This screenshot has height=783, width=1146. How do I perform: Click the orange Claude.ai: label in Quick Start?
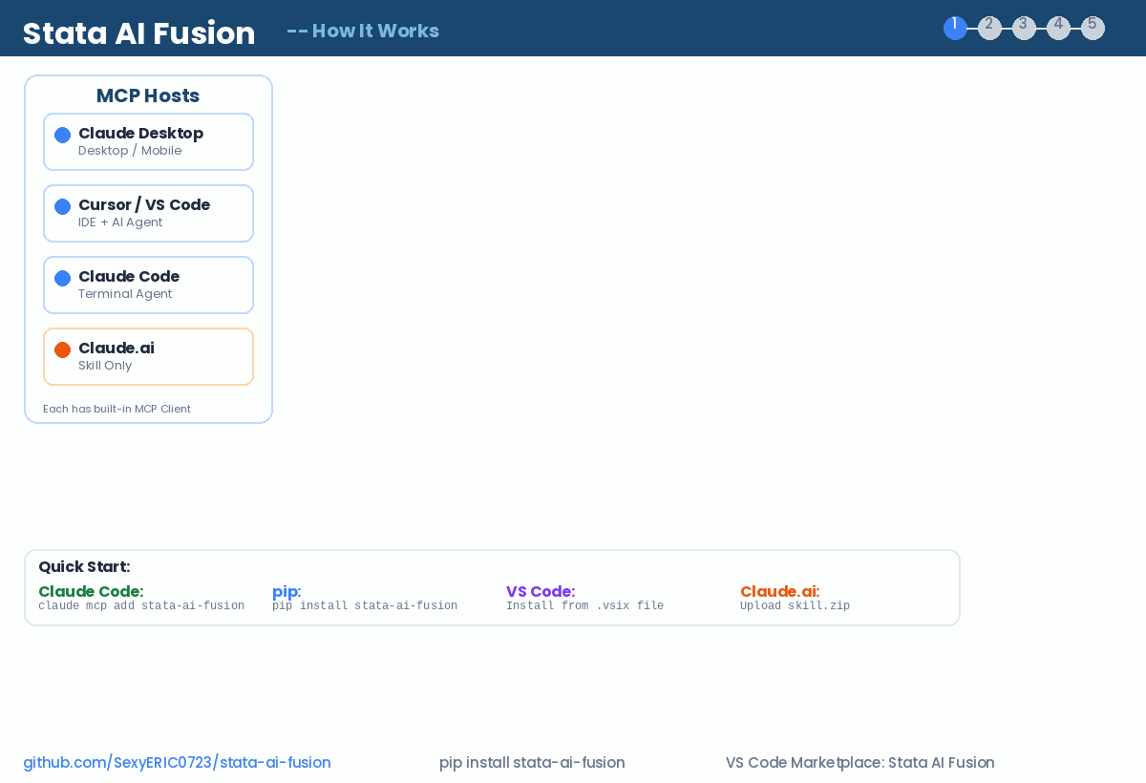pos(779,591)
